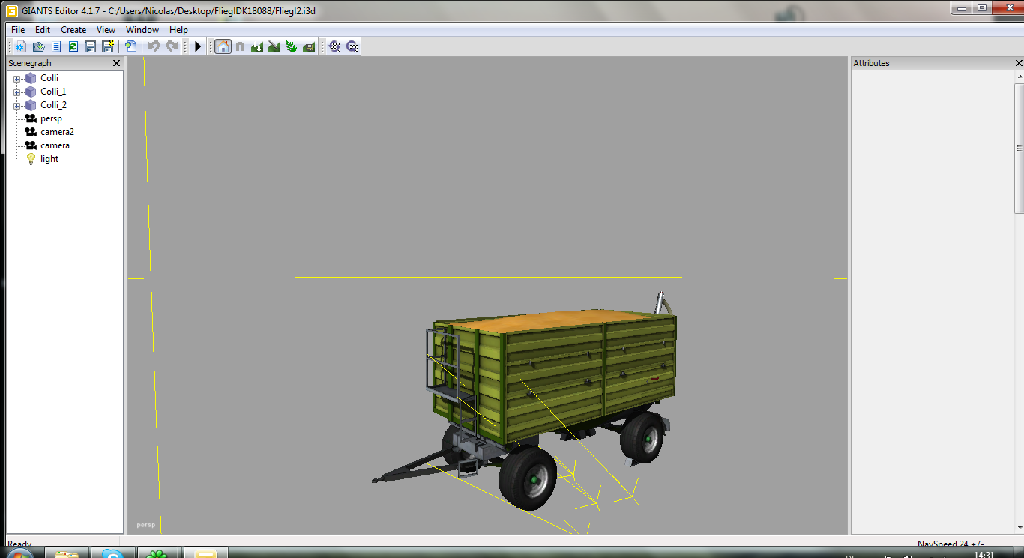The image size is (1024, 558).
Task: Open the Window menu
Action: pos(142,30)
